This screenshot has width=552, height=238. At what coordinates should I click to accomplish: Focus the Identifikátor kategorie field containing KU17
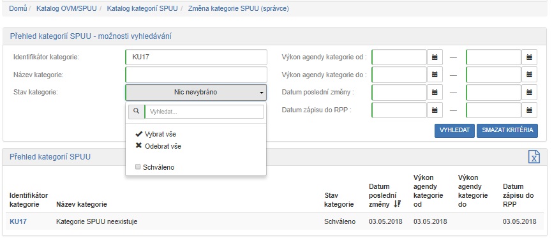pos(196,57)
